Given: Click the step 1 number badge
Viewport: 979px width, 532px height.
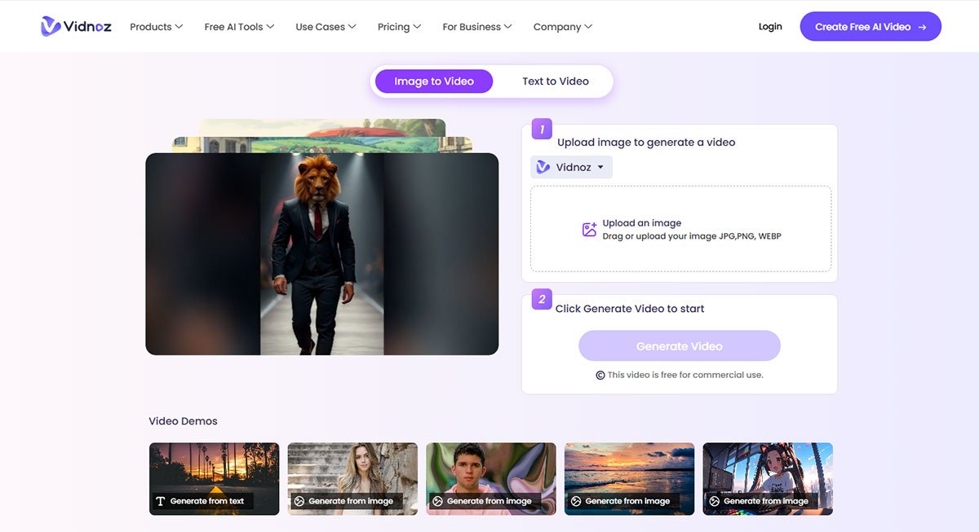Looking at the screenshot, I should pyautogui.click(x=542, y=129).
